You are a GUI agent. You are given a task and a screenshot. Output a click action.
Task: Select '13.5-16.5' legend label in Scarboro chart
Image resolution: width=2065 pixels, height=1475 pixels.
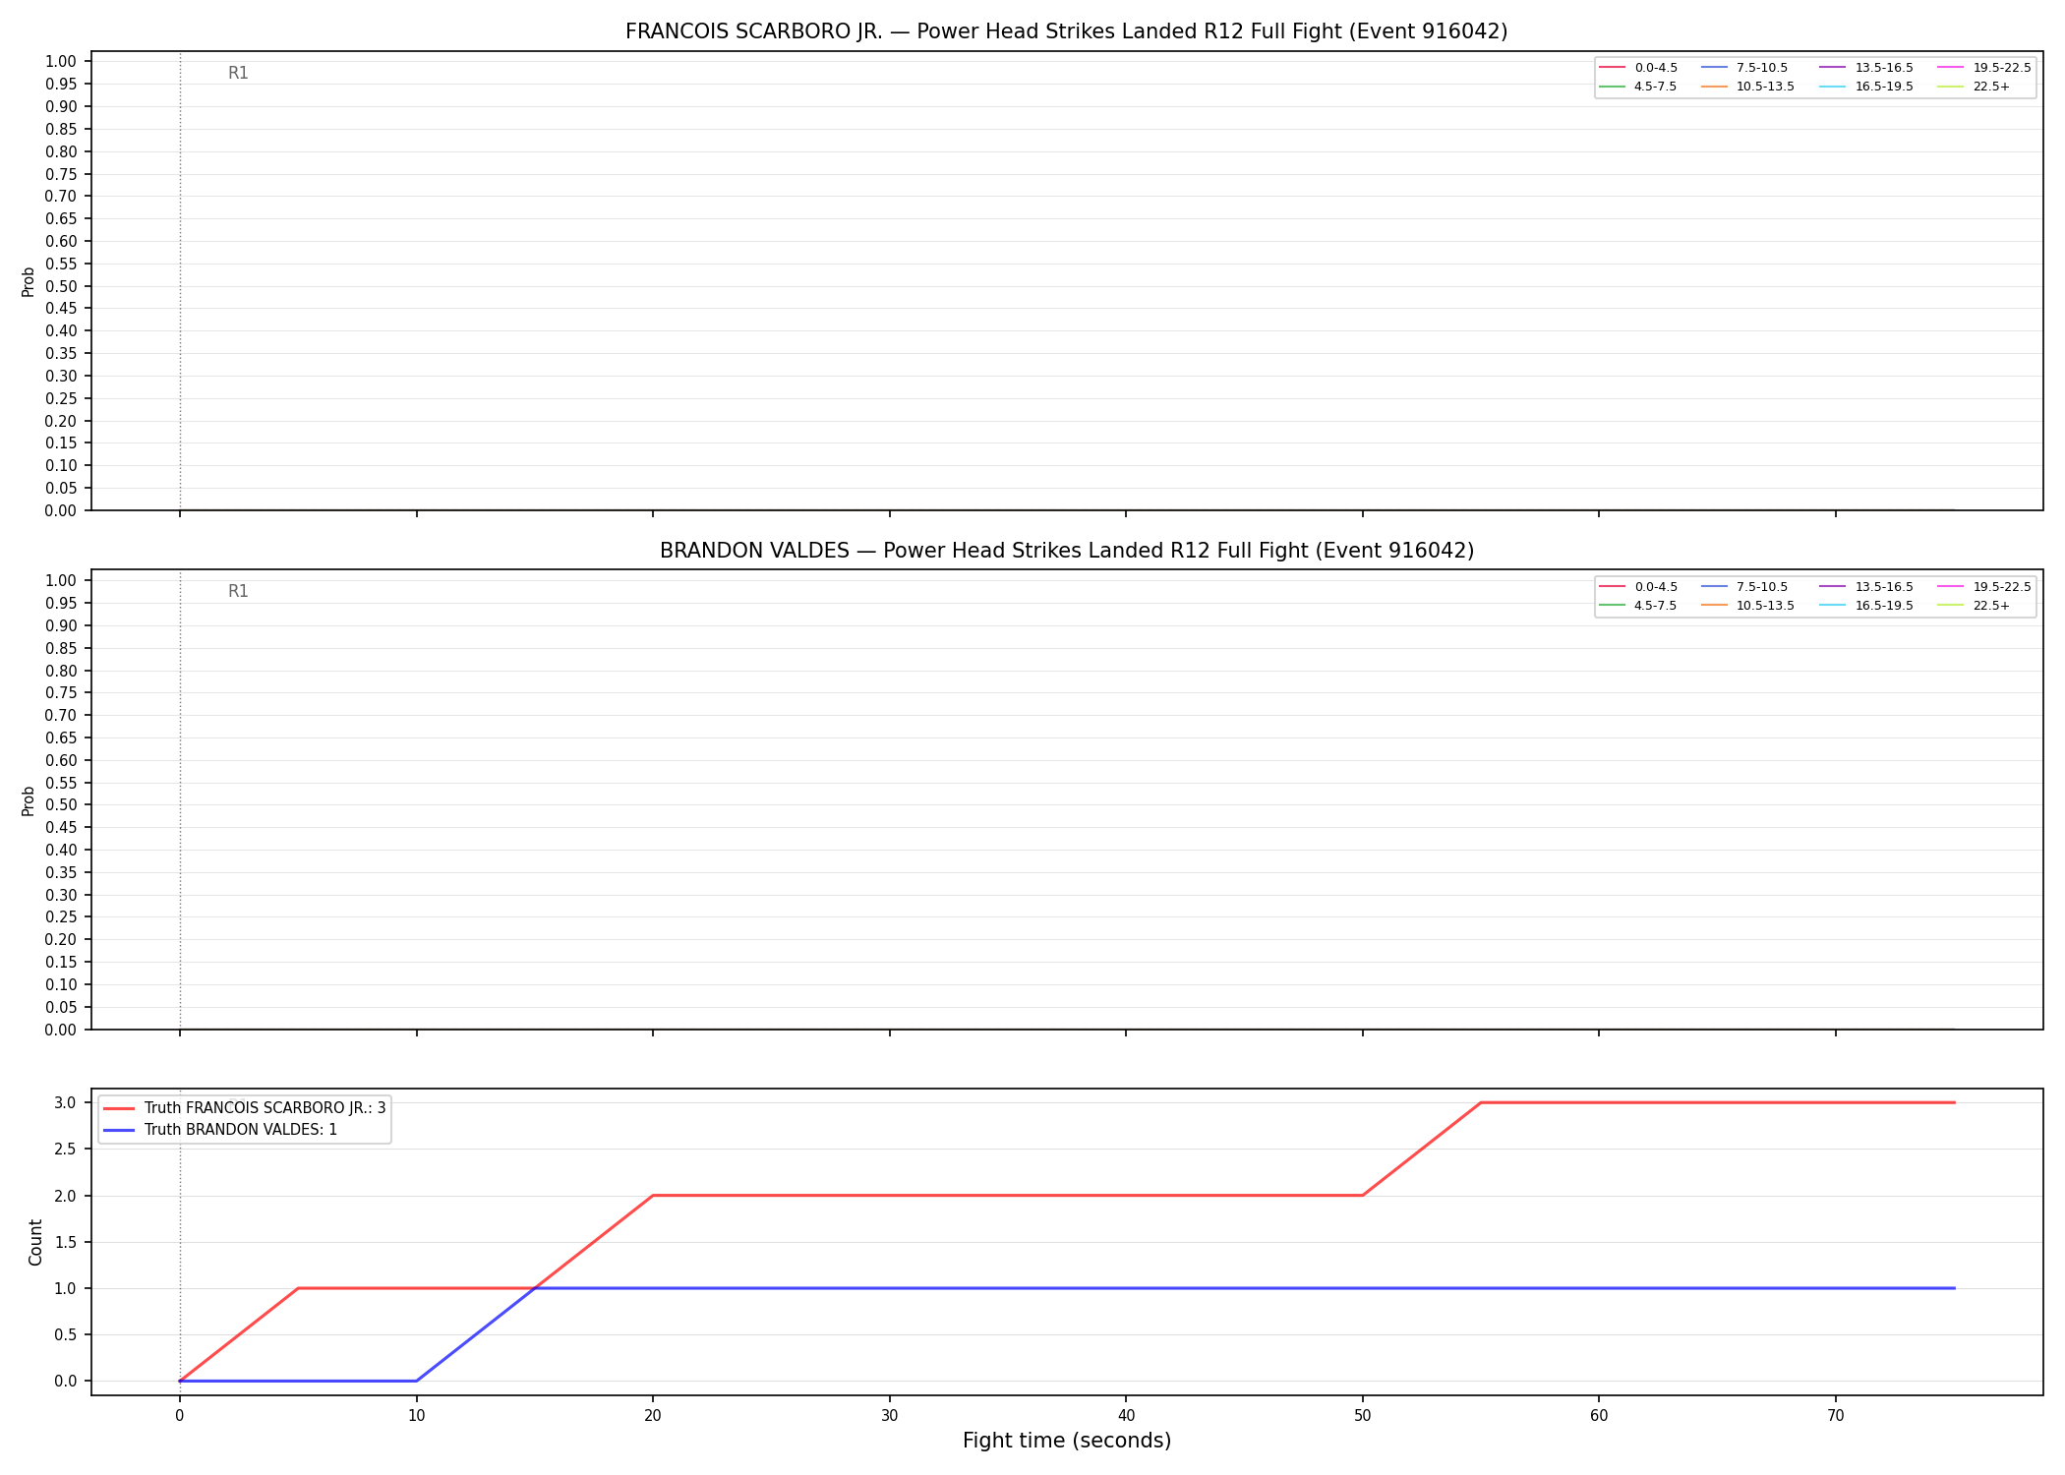click(1884, 68)
